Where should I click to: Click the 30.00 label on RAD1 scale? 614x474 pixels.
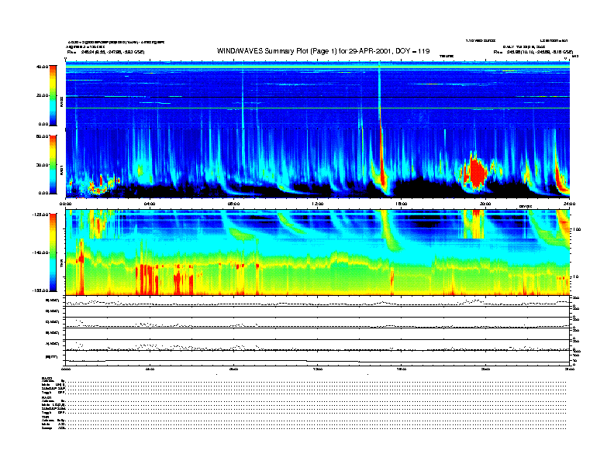pyautogui.click(x=42, y=165)
